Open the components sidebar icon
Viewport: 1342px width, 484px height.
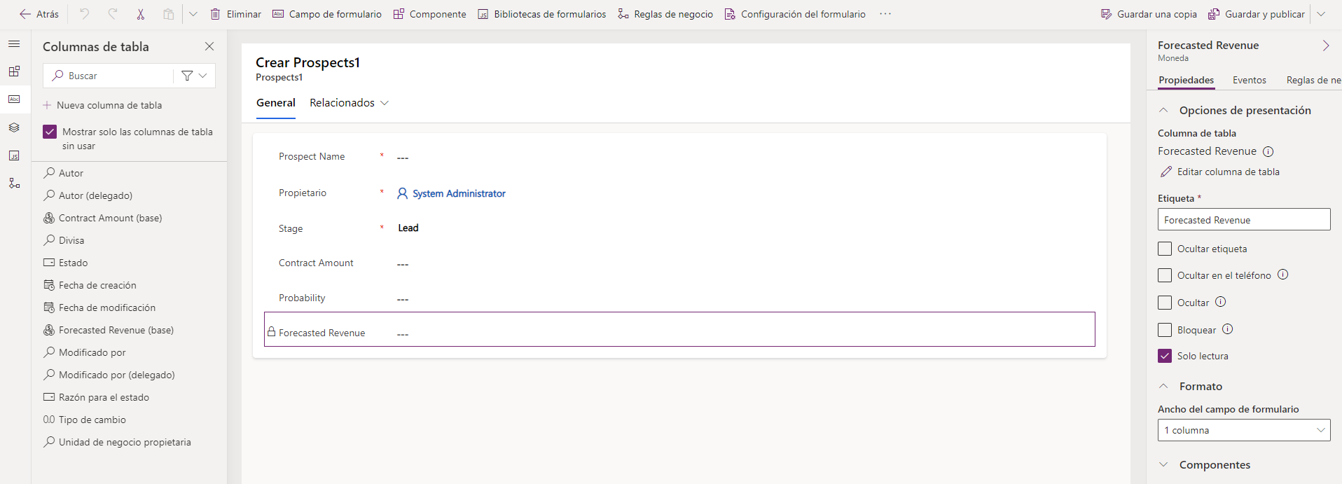pyautogui.click(x=14, y=71)
